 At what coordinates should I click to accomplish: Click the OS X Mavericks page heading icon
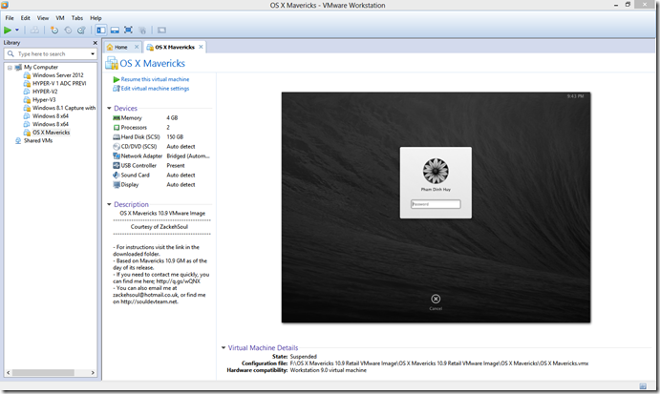[112, 63]
